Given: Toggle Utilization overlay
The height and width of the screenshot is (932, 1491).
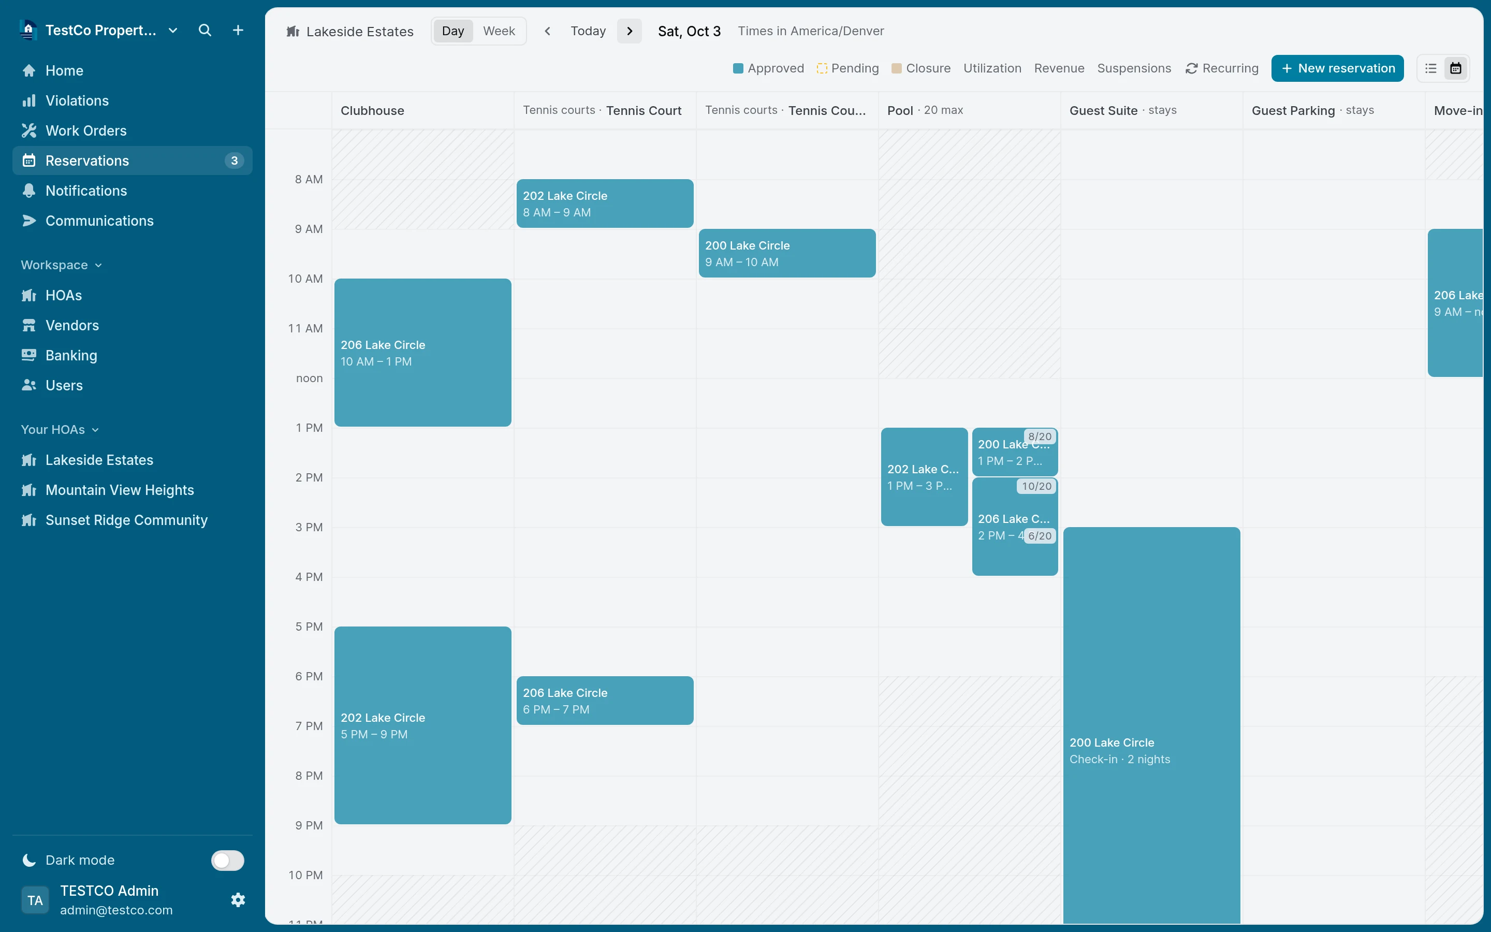Looking at the screenshot, I should (992, 68).
